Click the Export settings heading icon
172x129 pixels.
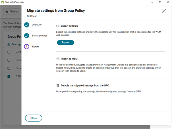coord(58,26)
